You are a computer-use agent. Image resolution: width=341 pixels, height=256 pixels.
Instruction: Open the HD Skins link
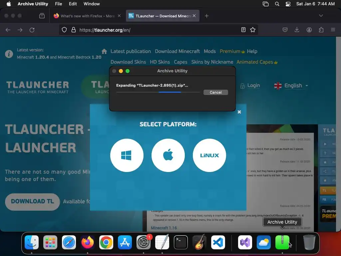click(160, 62)
